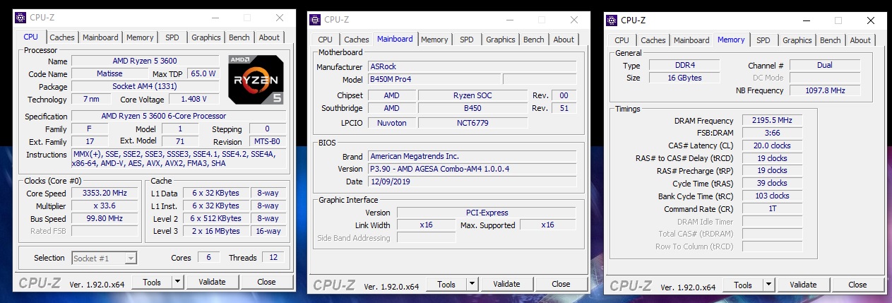Image resolution: width=892 pixels, height=303 pixels.
Task: Select the Caches tab in the Mainboard window
Action: [357, 40]
